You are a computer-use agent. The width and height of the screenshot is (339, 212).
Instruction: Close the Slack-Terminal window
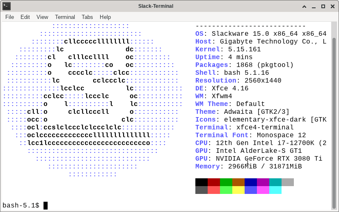click(x=333, y=6)
